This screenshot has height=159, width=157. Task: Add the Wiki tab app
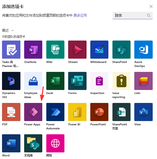55,49
